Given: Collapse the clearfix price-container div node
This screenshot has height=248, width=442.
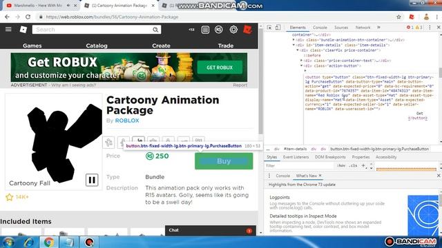Looking at the screenshot, I should point(298,50).
